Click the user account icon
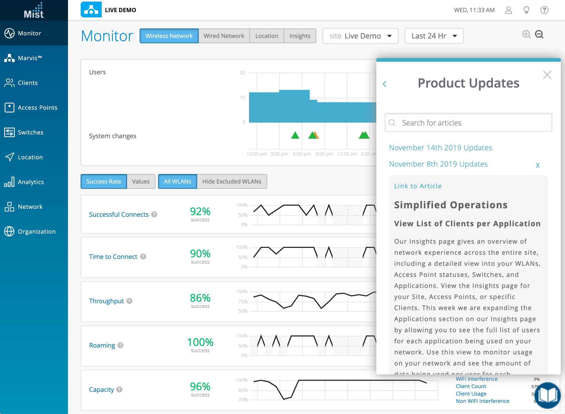This screenshot has height=414, width=565. click(508, 10)
